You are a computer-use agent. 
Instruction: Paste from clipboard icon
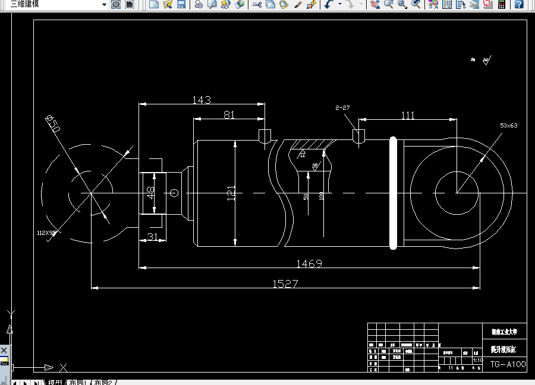coord(284,4)
